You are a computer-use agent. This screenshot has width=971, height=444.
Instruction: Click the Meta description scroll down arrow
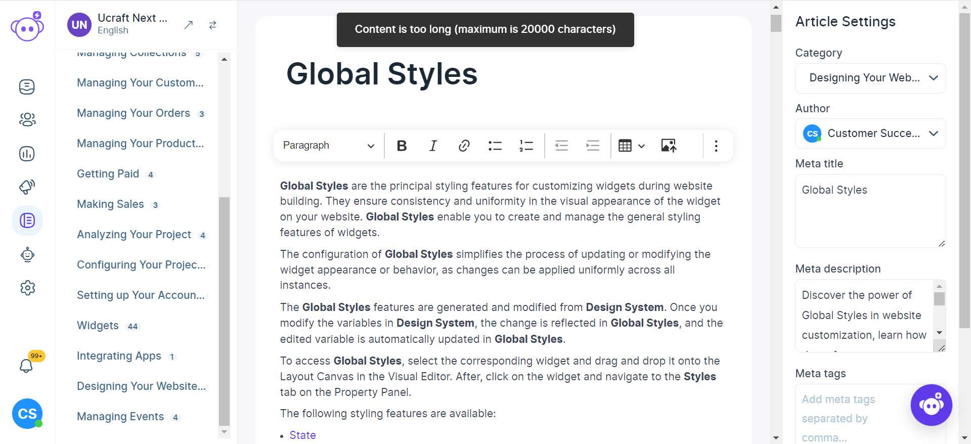coord(939,332)
